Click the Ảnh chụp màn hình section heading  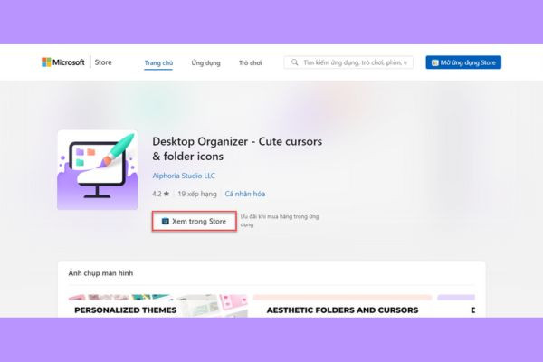click(x=100, y=273)
